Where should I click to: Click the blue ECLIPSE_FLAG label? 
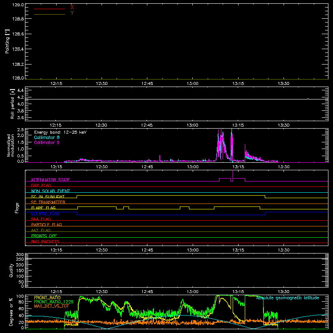pyautogui.click(x=45, y=214)
